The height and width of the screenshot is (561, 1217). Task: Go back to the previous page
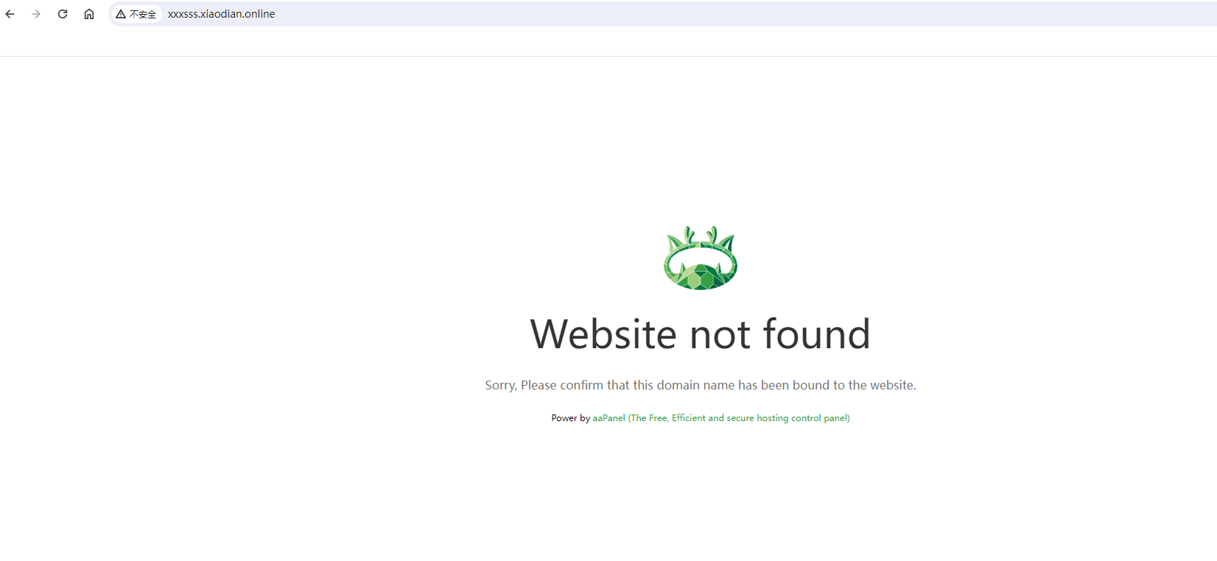point(10,14)
